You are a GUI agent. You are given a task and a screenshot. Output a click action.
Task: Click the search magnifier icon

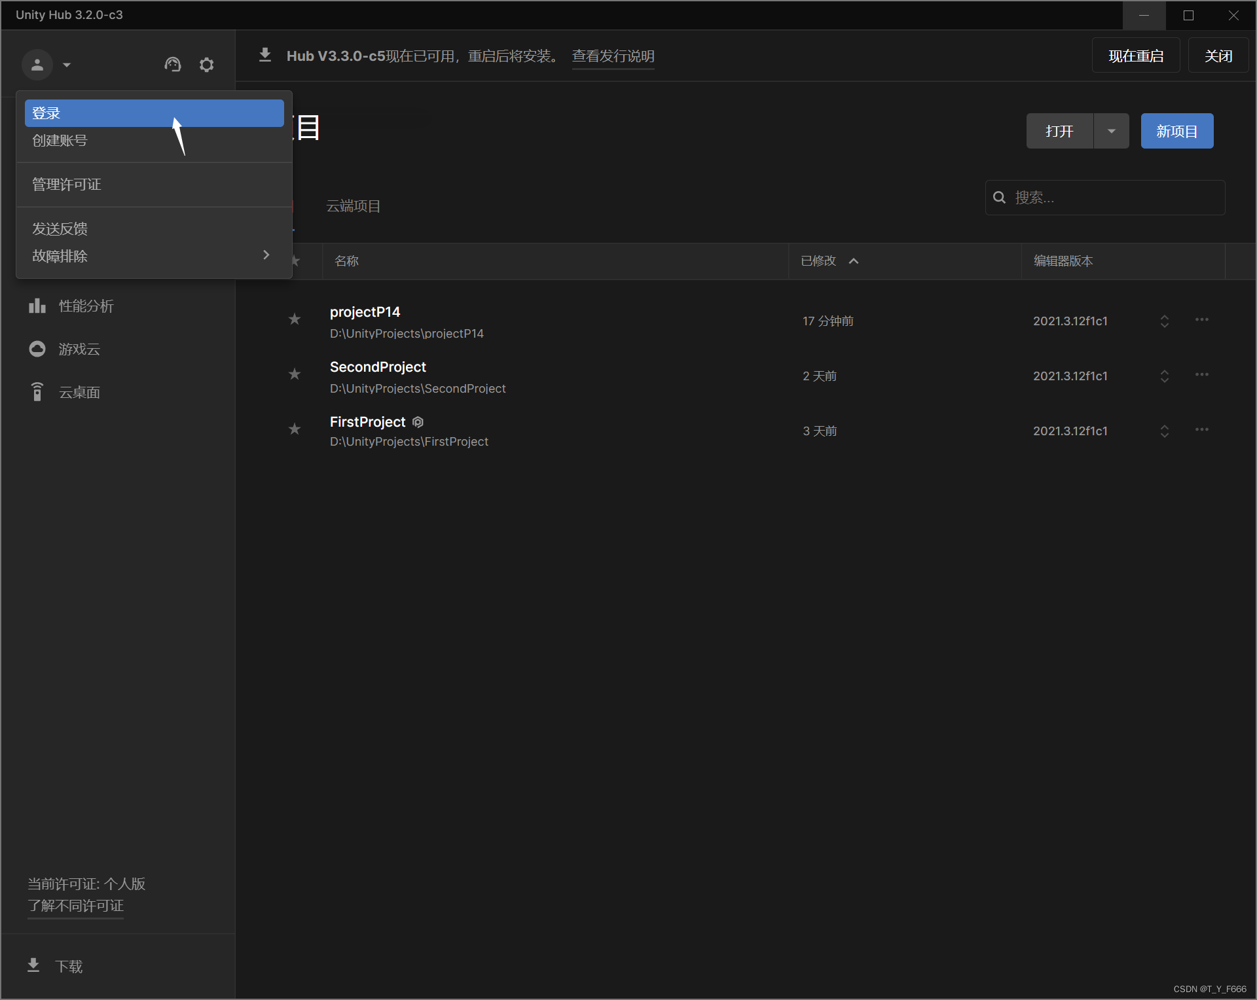tap(1000, 198)
